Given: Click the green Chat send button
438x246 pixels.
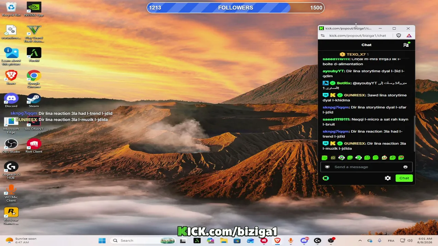Looking at the screenshot, I should [x=404, y=178].
